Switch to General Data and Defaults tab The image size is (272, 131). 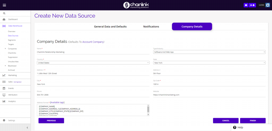click(110, 27)
